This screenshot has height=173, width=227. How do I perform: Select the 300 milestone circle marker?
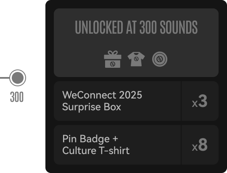pyautogui.click(x=18, y=78)
